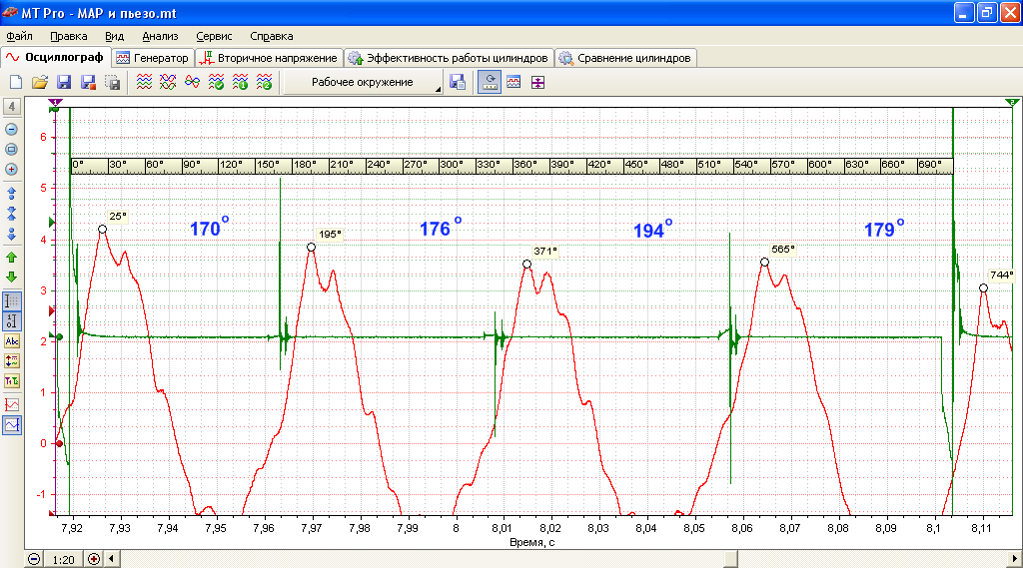Switch to the Эффективность работы цилиндров tab
The height and width of the screenshot is (568, 1023).
coord(449,58)
